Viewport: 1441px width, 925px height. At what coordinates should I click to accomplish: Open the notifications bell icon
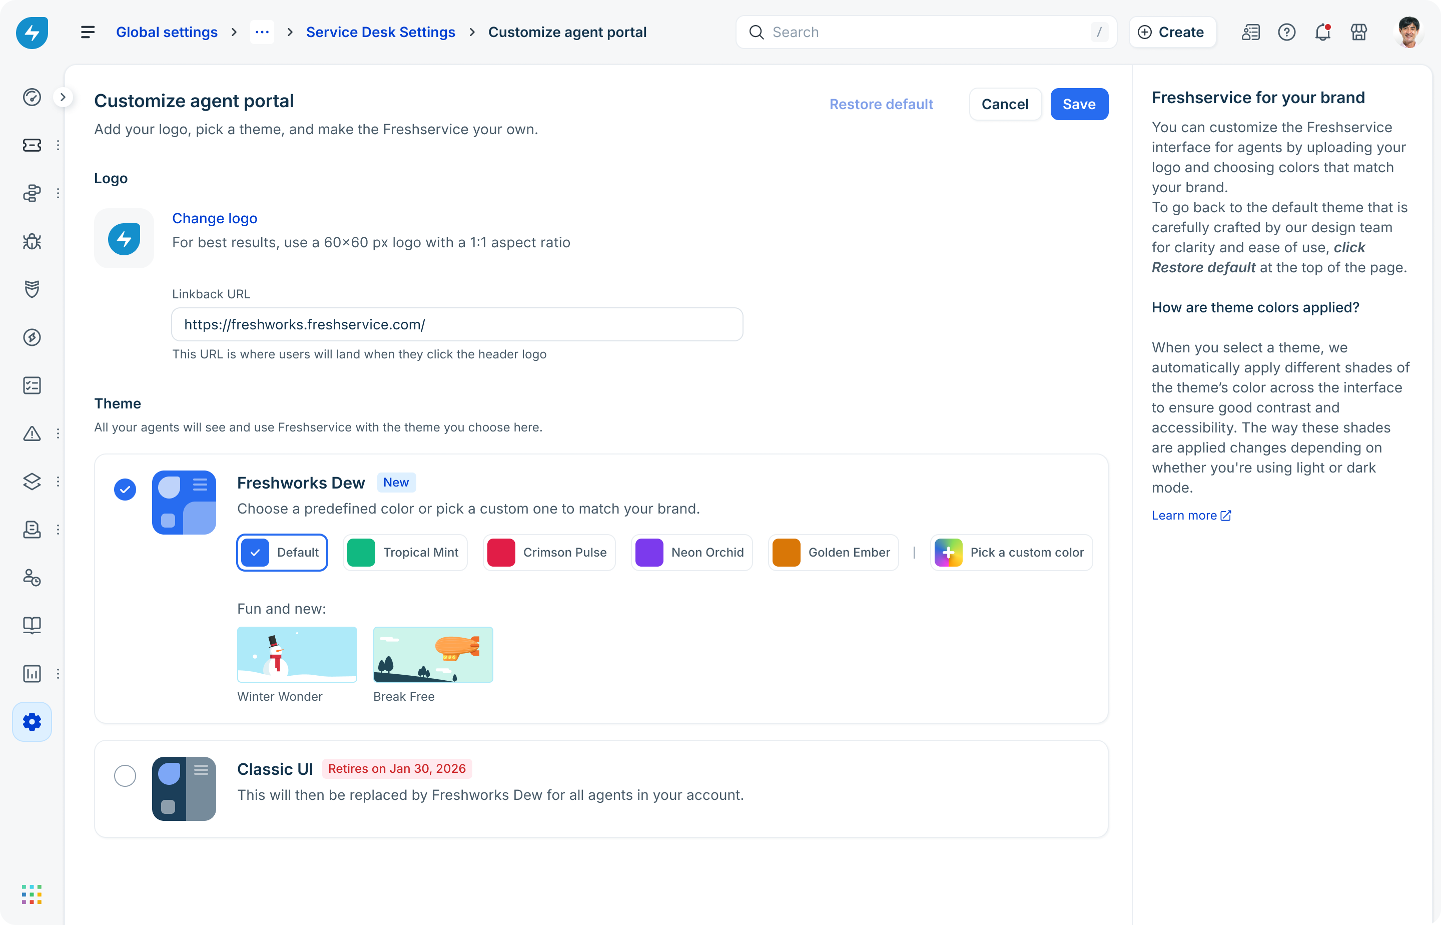(x=1323, y=33)
